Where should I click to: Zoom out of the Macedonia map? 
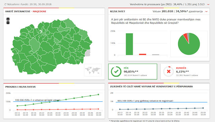[x=8, y=23]
